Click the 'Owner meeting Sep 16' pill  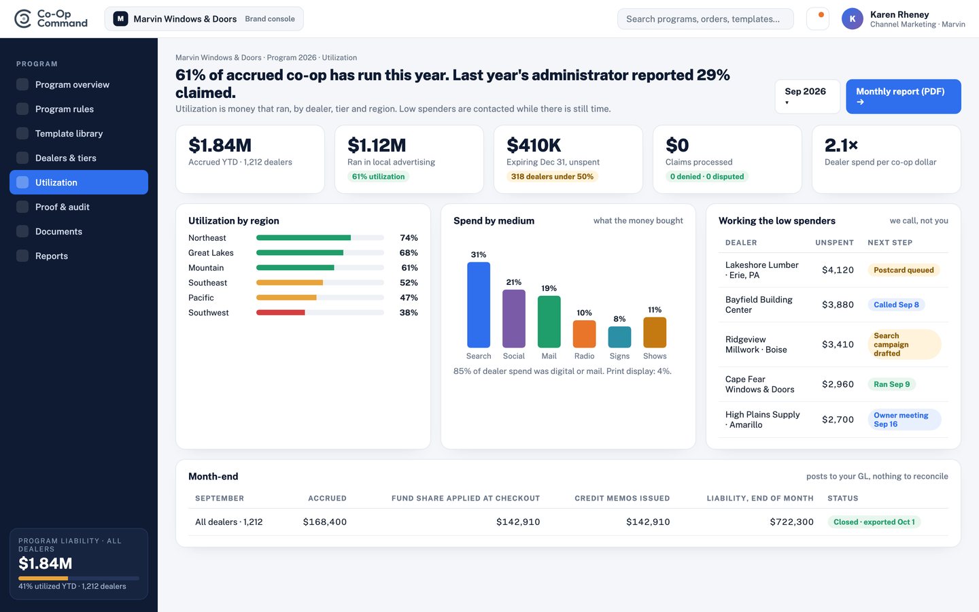click(904, 420)
